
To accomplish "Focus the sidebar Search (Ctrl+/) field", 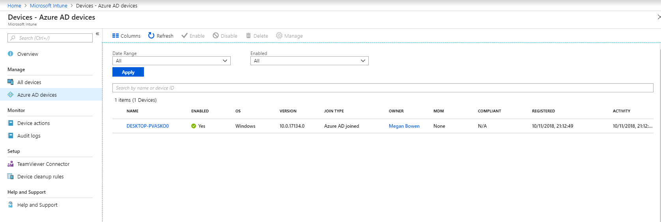I will pos(50,38).
